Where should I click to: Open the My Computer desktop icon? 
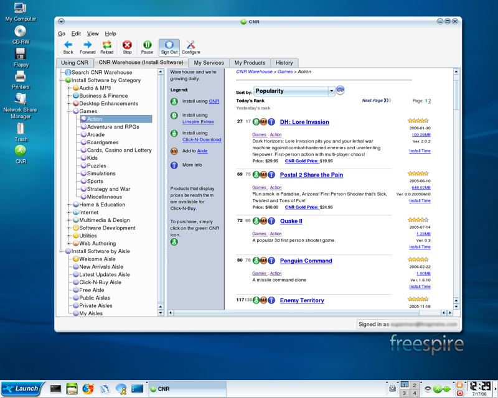[x=21, y=12]
